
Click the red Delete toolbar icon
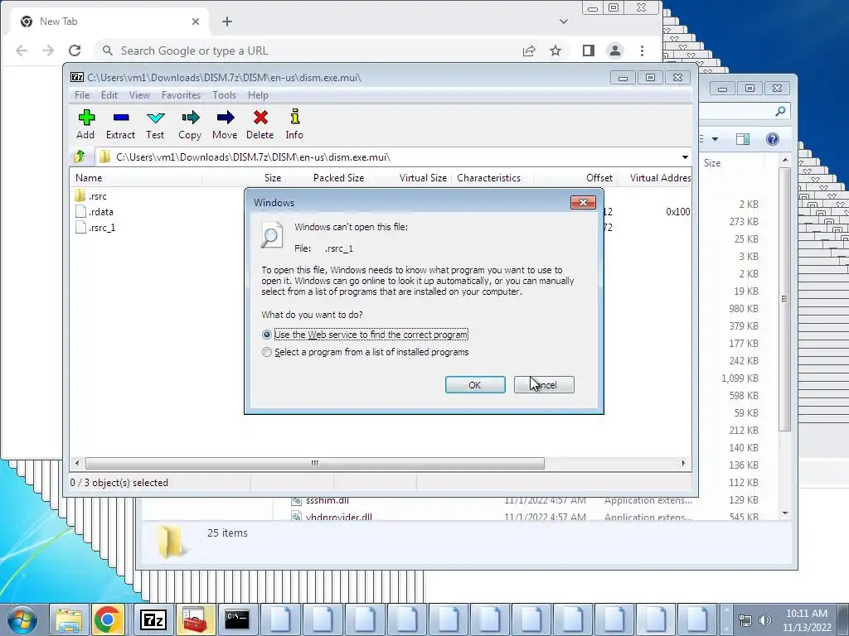tap(260, 124)
